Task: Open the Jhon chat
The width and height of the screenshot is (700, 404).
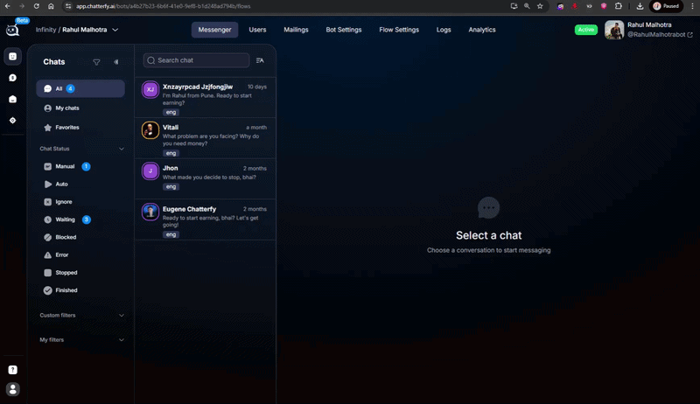Action: click(206, 178)
